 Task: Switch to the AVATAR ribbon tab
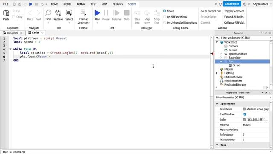(x=81, y=4)
